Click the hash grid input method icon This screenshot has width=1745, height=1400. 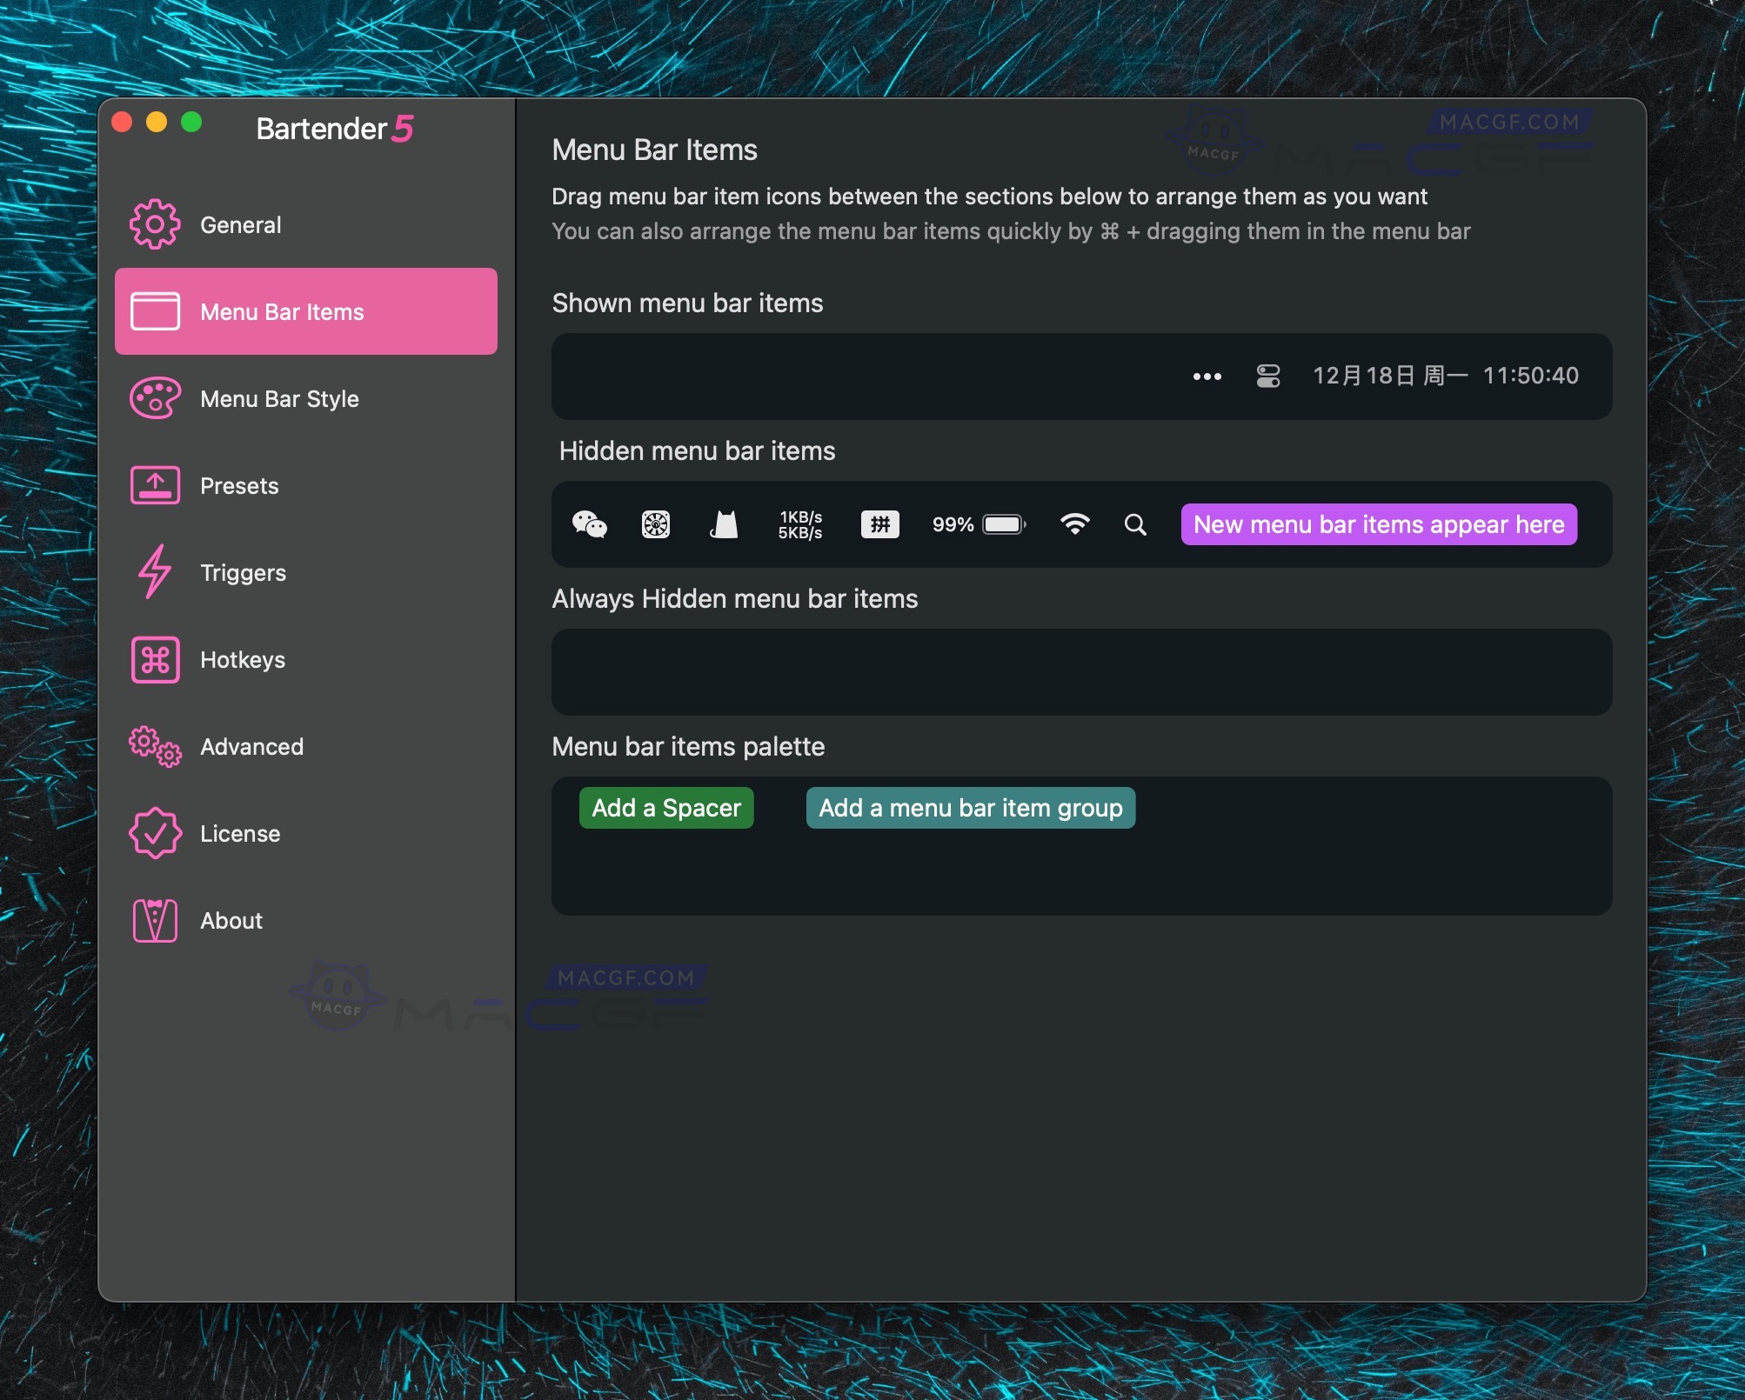click(879, 524)
